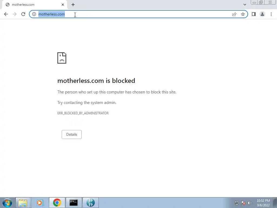Expand the tab search dropdown arrow
The width and height of the screenshot is (277, 208).
[245, 5]
